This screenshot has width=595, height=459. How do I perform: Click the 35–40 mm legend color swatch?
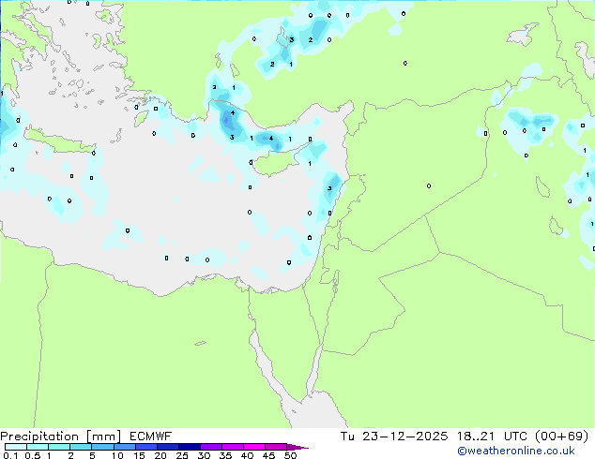233,447
